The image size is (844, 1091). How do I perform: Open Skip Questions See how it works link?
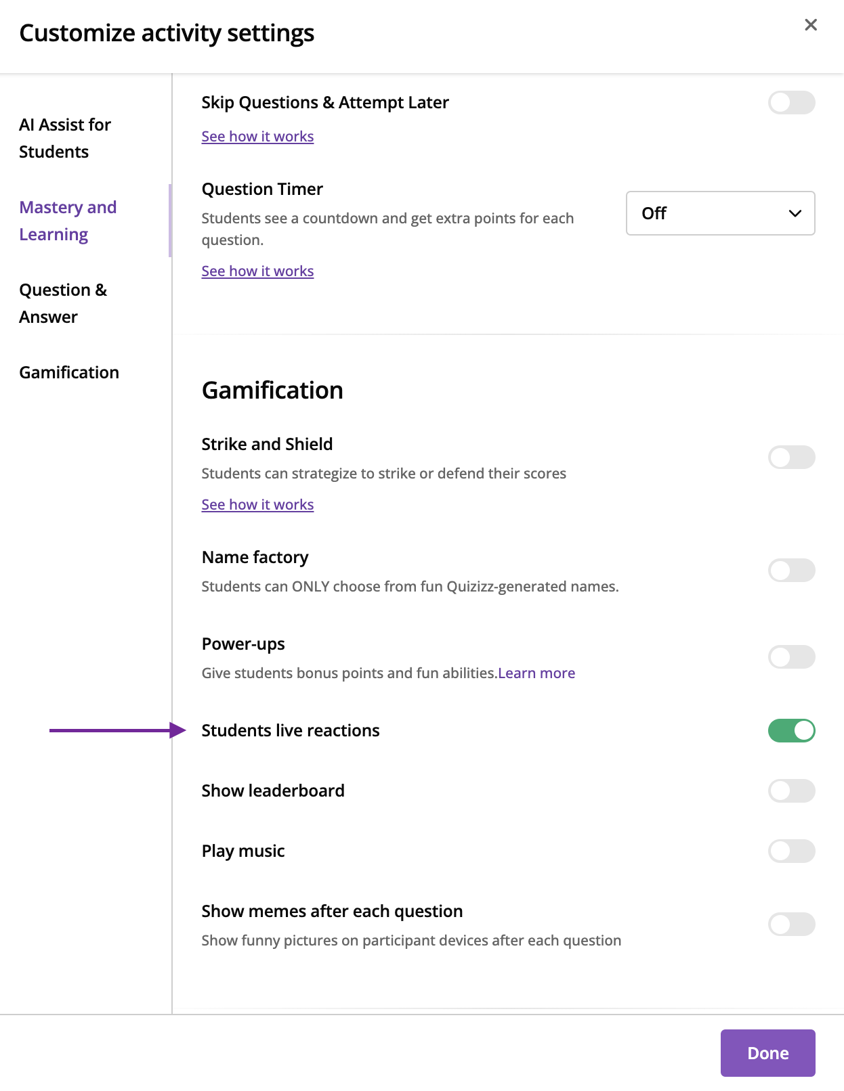(257, 137)
